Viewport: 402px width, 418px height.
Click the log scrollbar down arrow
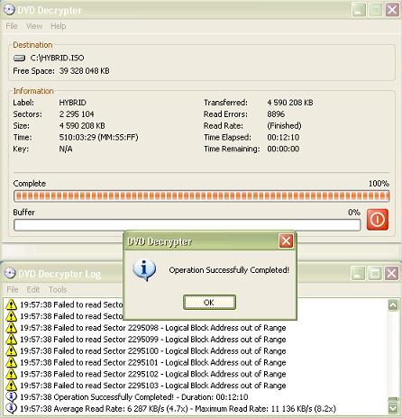[393, 407]
